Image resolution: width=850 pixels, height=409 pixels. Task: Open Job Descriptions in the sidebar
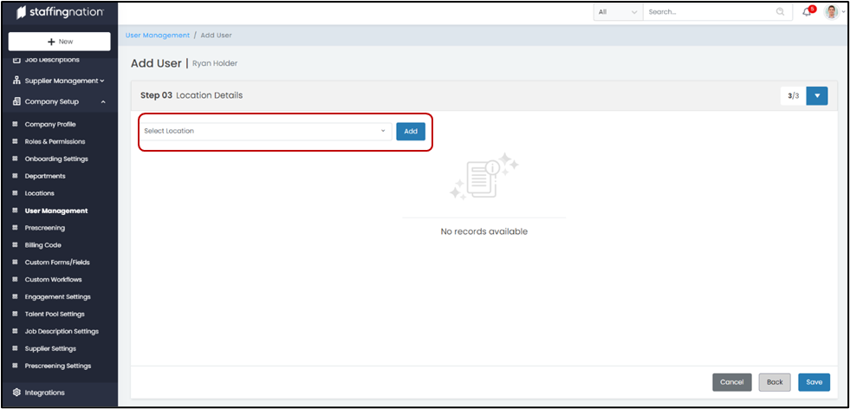coord(52,60)
